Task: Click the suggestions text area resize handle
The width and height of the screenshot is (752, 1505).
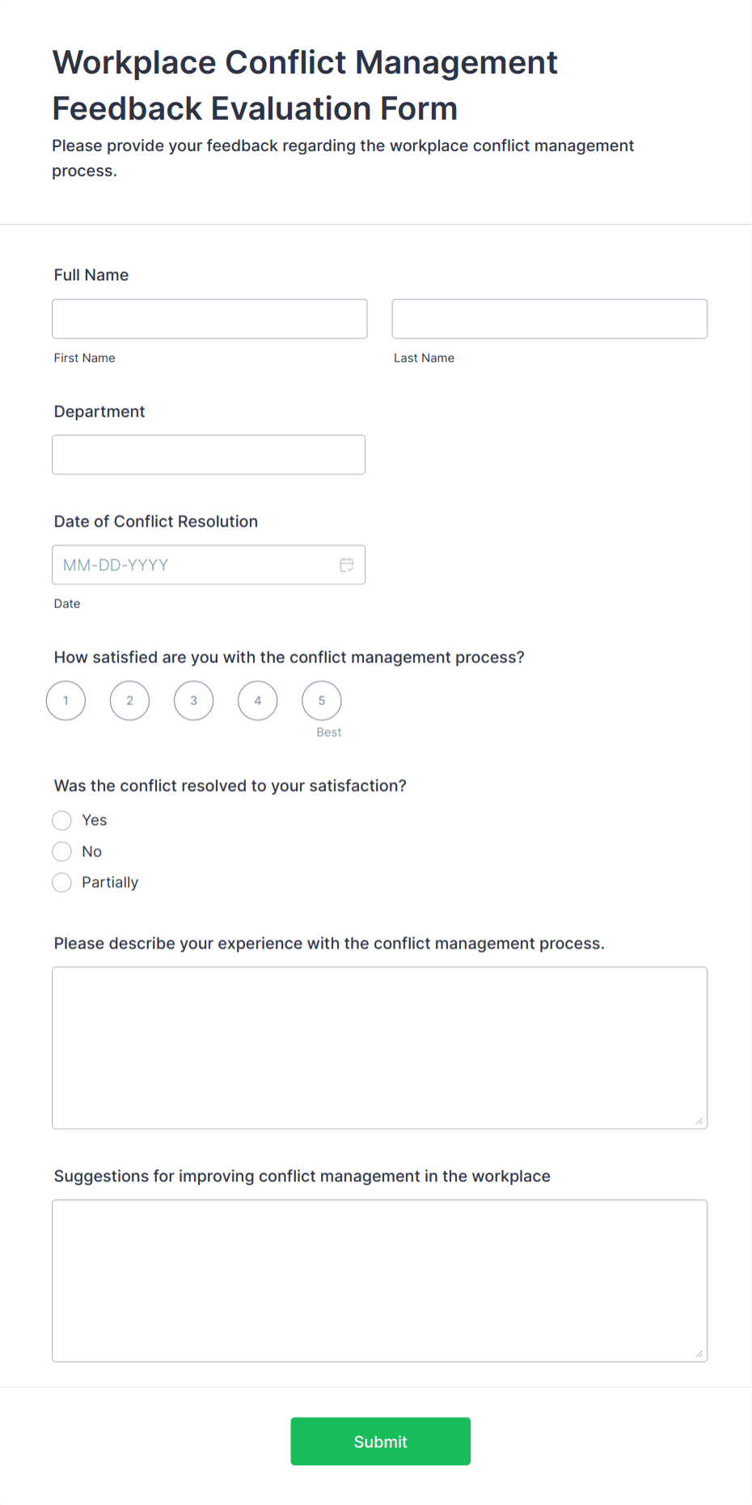Action: click(698, 1353)
